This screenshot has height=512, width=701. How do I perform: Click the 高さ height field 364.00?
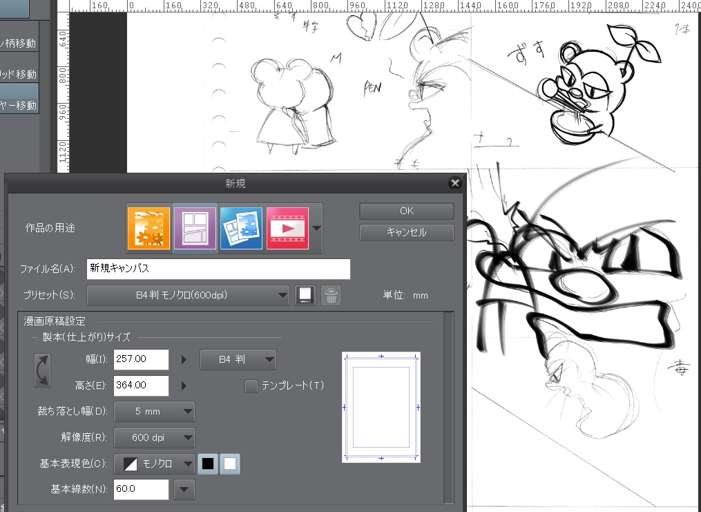141,386
